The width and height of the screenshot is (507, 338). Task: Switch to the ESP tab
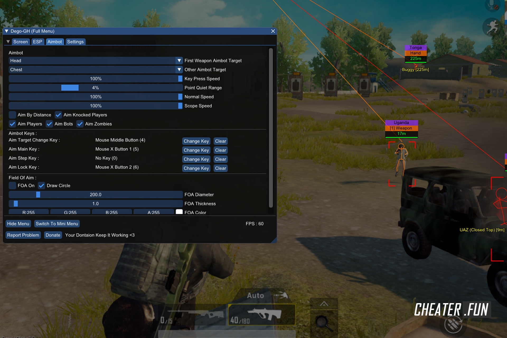37,41
